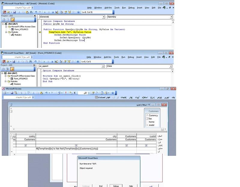Click Run Sub play icon in Form_HTSUMCO window
The width and height of the screenshot is (240, 187).
click(44, 61)
